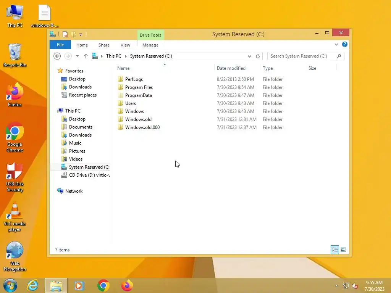Viewport: 391px width, 293px height.
Task: Open Downloads under Favorites
Action: coord(80,87)
